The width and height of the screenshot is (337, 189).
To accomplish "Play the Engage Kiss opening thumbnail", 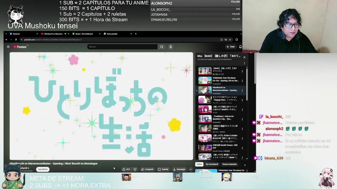I will [205, 100].
